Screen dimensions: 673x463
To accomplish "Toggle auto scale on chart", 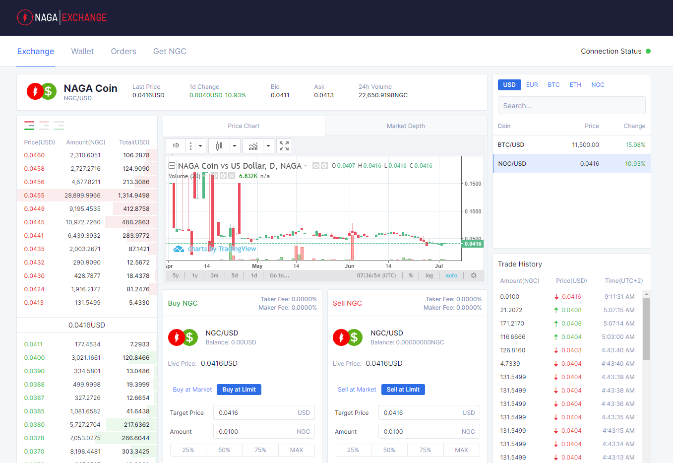I will [x=451, y=275].
